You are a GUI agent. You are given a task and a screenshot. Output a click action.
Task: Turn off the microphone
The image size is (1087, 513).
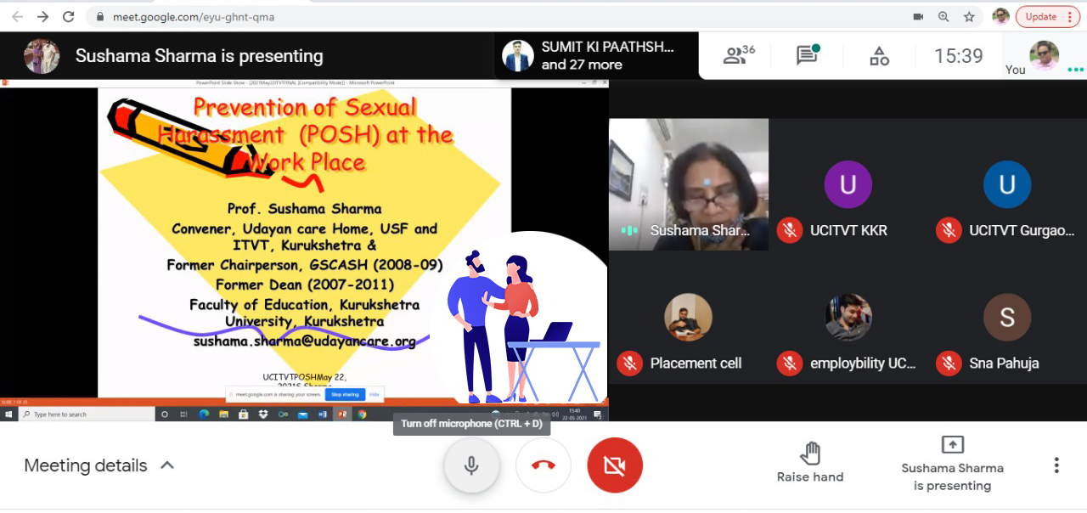coord(471,465)
